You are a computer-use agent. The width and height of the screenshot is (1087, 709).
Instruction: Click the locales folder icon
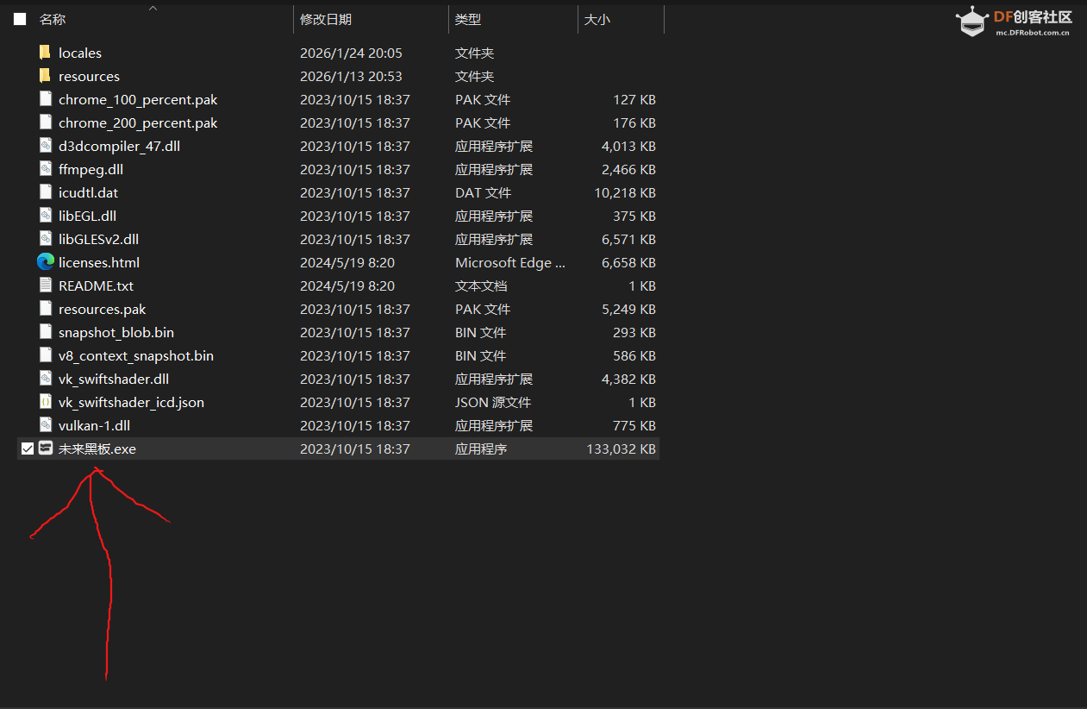coord(46,53)
